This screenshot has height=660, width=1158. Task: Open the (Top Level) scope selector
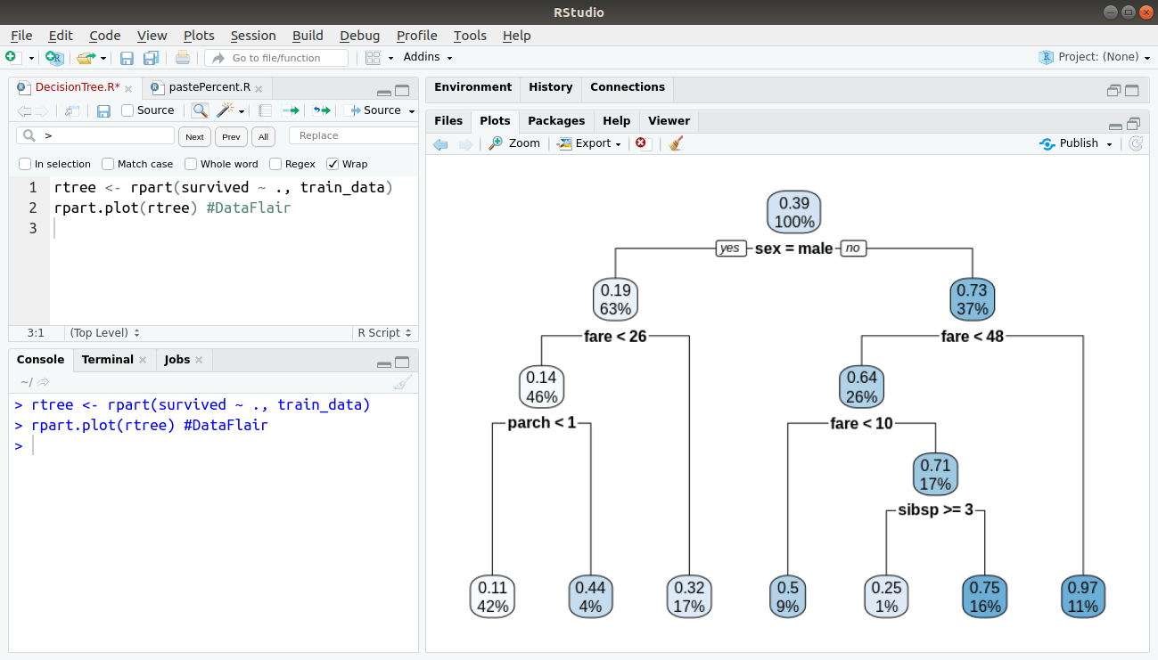pos(105,332)
